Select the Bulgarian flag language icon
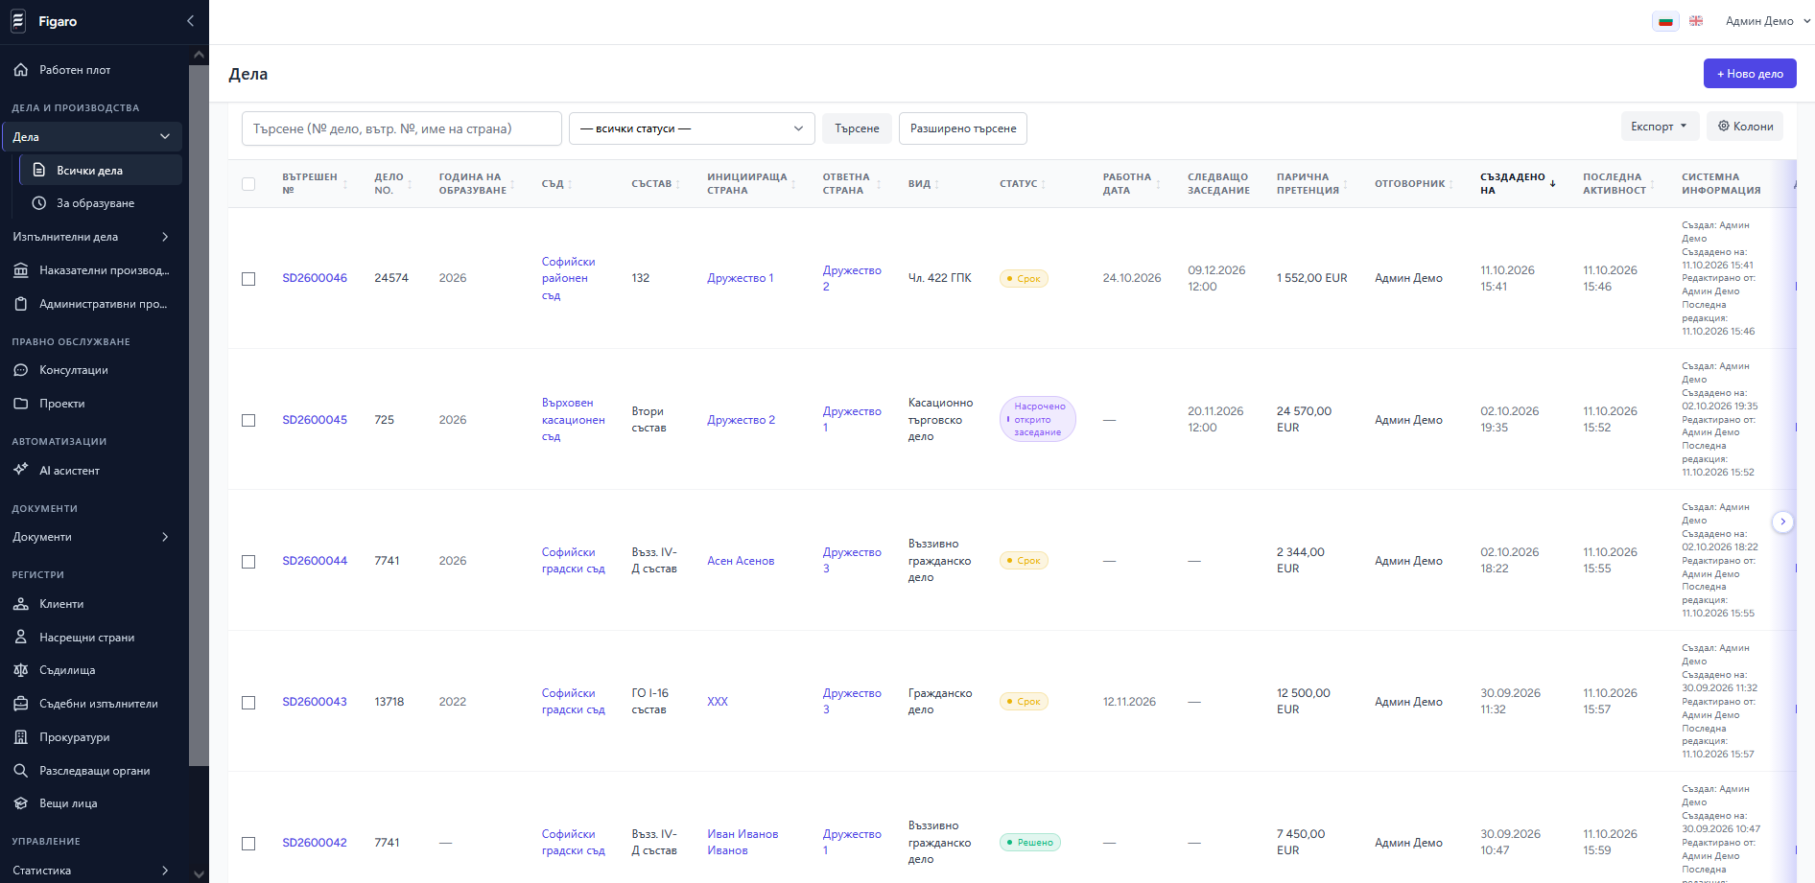Image resolution: width=1815 pixels, height=883 pixels. (x=1665, y=21)
